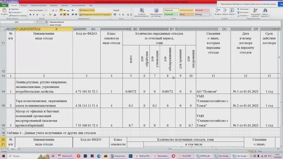Open Format as Table (Форматировать как таблицу)
Viewport: 283px width, 159px height.
click(x=156, y=13)
